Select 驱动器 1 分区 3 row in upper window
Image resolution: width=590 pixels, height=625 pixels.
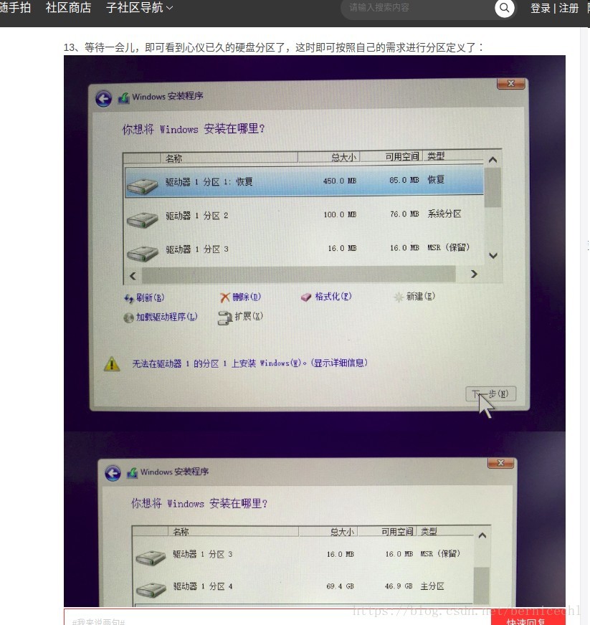(304, 249)
